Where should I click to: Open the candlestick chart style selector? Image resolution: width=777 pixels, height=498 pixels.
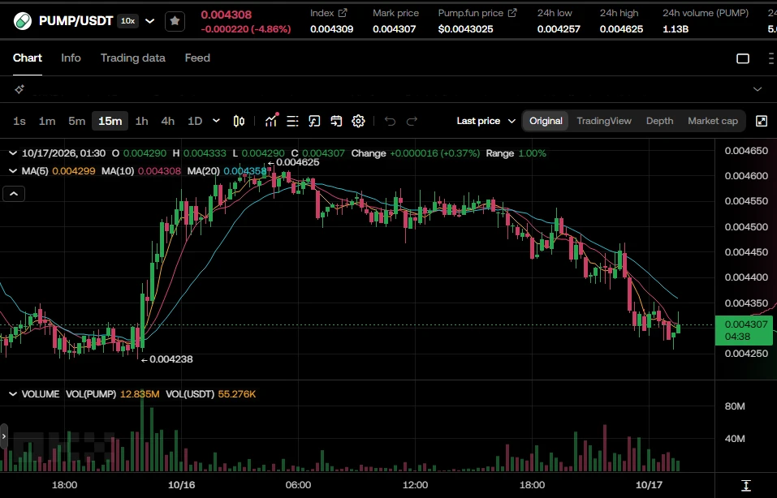coord(239,121)
